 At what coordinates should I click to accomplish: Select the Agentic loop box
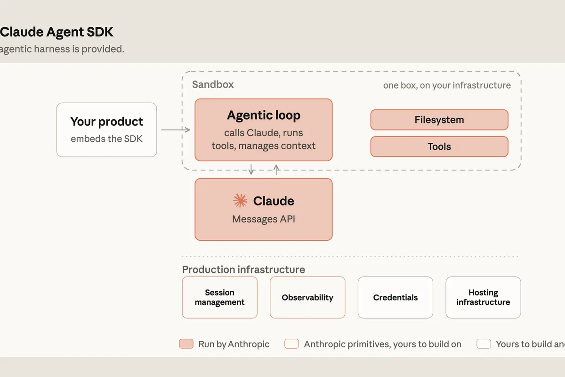coord(264,130)
